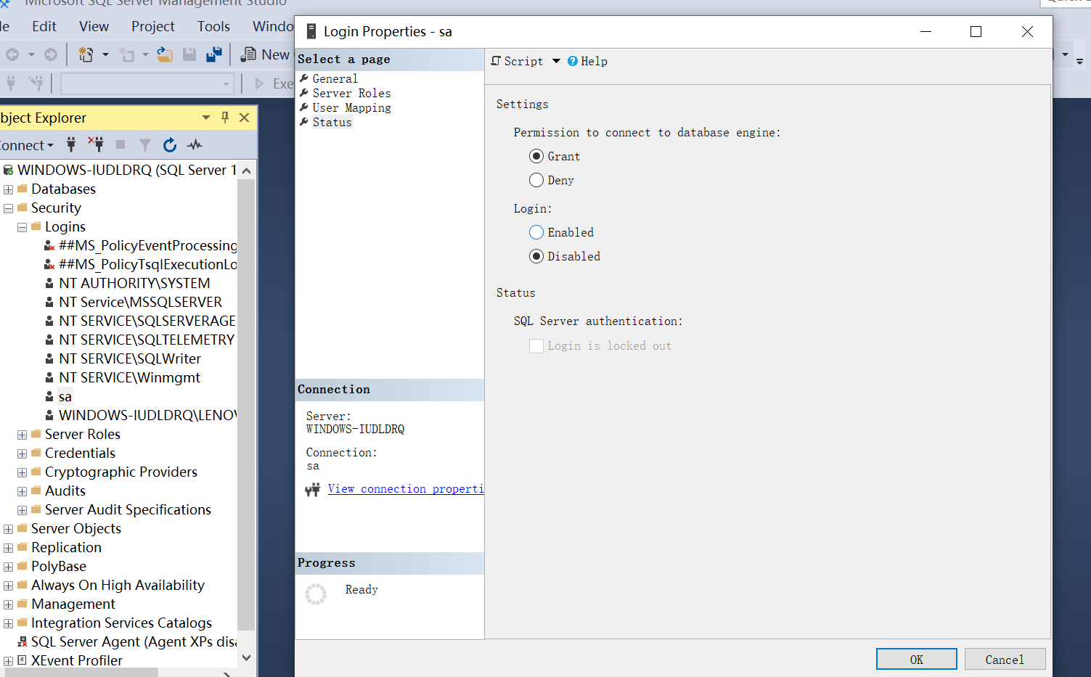Click the User Mapping page wrench icon
Viewport: 1091px width, 677px height.
coord(304,107)
